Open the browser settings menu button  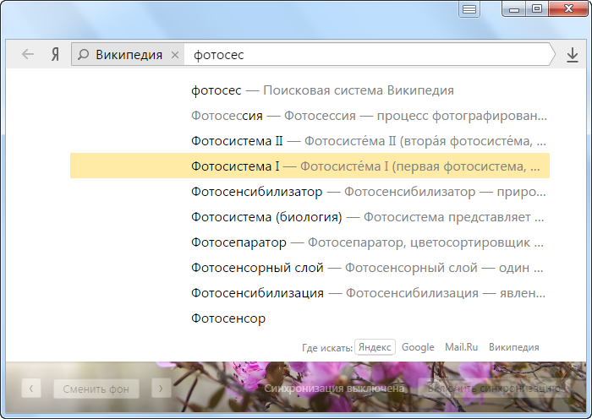(x=469, y=9)
